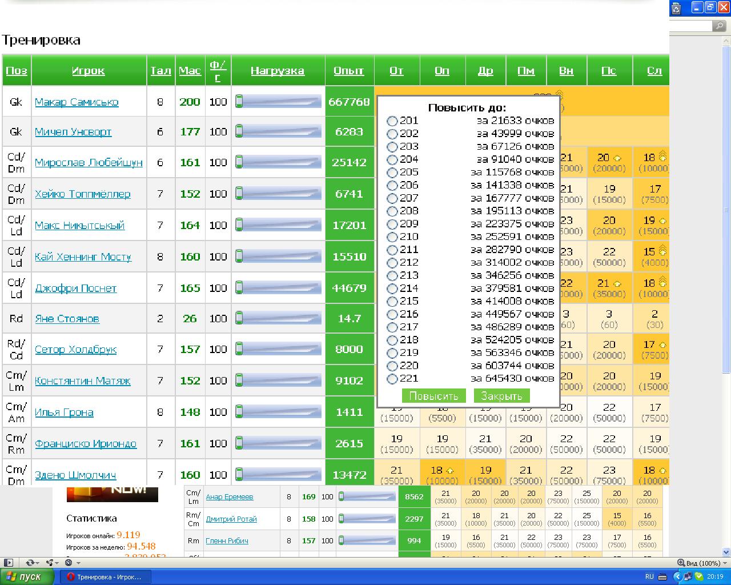Click the closed tabs trash icon
Image resolution: width=731 pixels, height=585 pixels.
pos(677,8)
